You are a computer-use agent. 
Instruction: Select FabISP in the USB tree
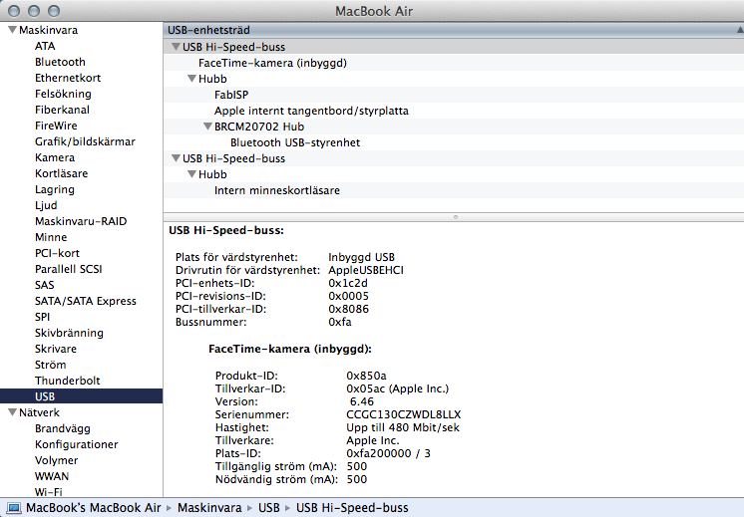(x=453, y=95)
